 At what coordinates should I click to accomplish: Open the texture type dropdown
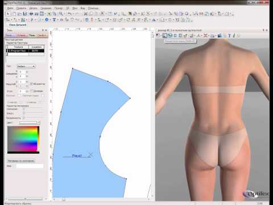coord(26,67)
